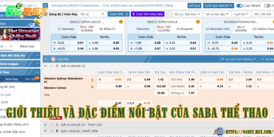The width and height of the screenshot is (274, 137).
Task: Click over 2.5 odds 0.89 in Tài Xỉu
Action: coord(139,79)
